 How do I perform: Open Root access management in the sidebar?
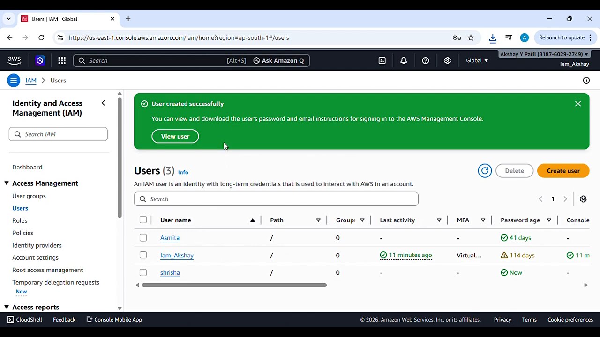pos(47,270)
